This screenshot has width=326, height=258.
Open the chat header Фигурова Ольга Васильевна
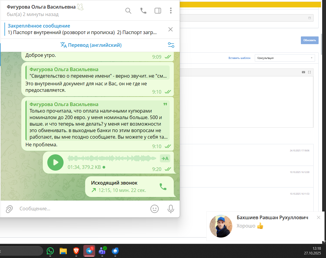[45, 10]
